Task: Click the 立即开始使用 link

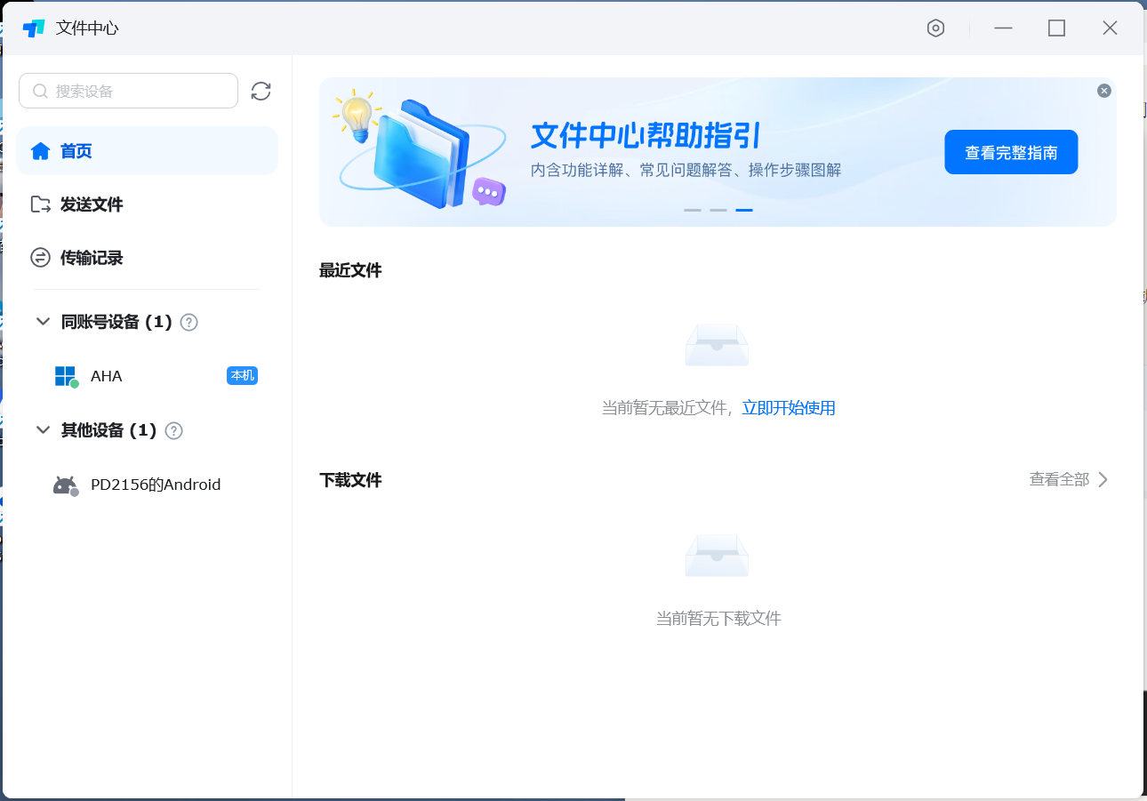Action: (x=789, y=408)
